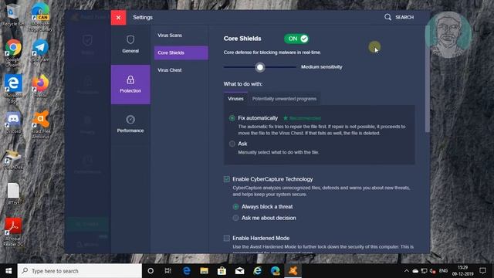Click the settings panel vertical scrollbar
494x278 pixels.
pyautogui.click(x=428, y=79)
